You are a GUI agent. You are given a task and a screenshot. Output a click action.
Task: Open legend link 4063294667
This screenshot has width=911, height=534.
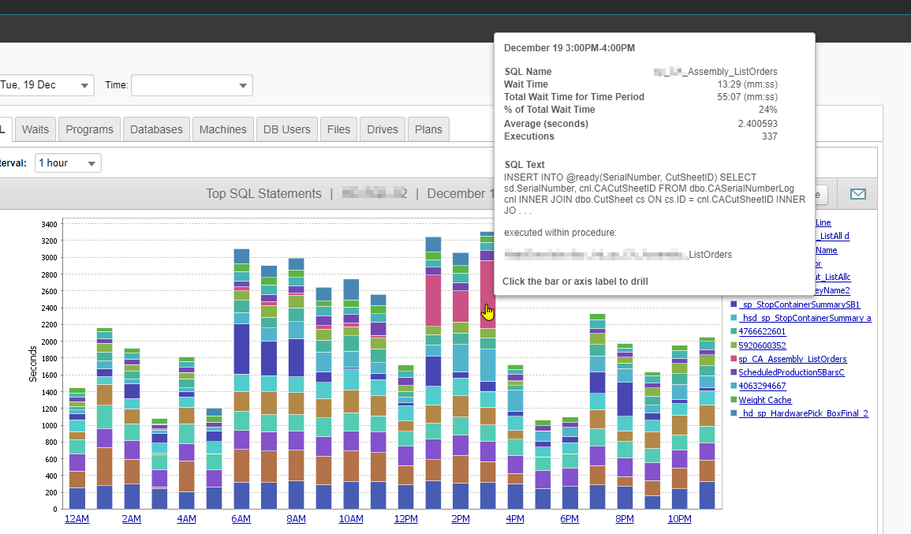762,386
